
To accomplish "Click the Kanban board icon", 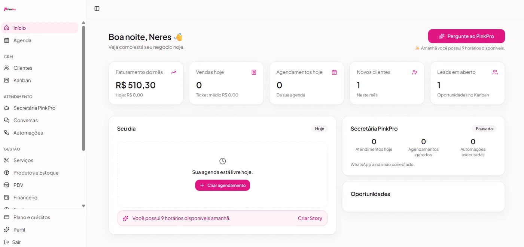I will pos(6,80).
